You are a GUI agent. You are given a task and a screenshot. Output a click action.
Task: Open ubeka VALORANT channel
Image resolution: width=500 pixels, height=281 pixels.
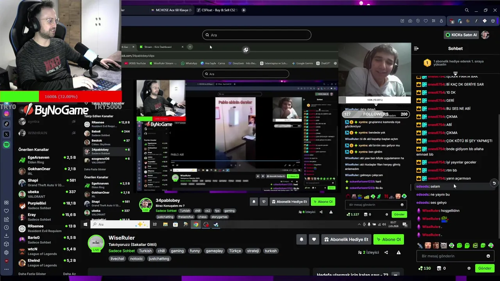pos(47,194)
